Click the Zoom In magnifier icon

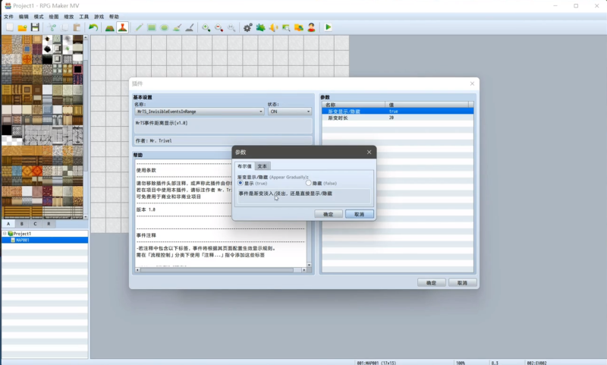[206, 27]
